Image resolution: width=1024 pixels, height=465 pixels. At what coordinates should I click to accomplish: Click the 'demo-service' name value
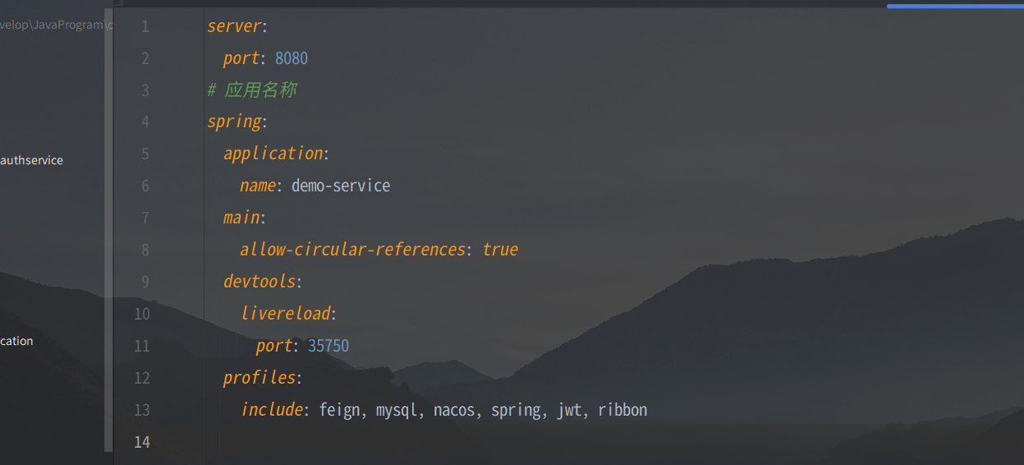point(341,186)
